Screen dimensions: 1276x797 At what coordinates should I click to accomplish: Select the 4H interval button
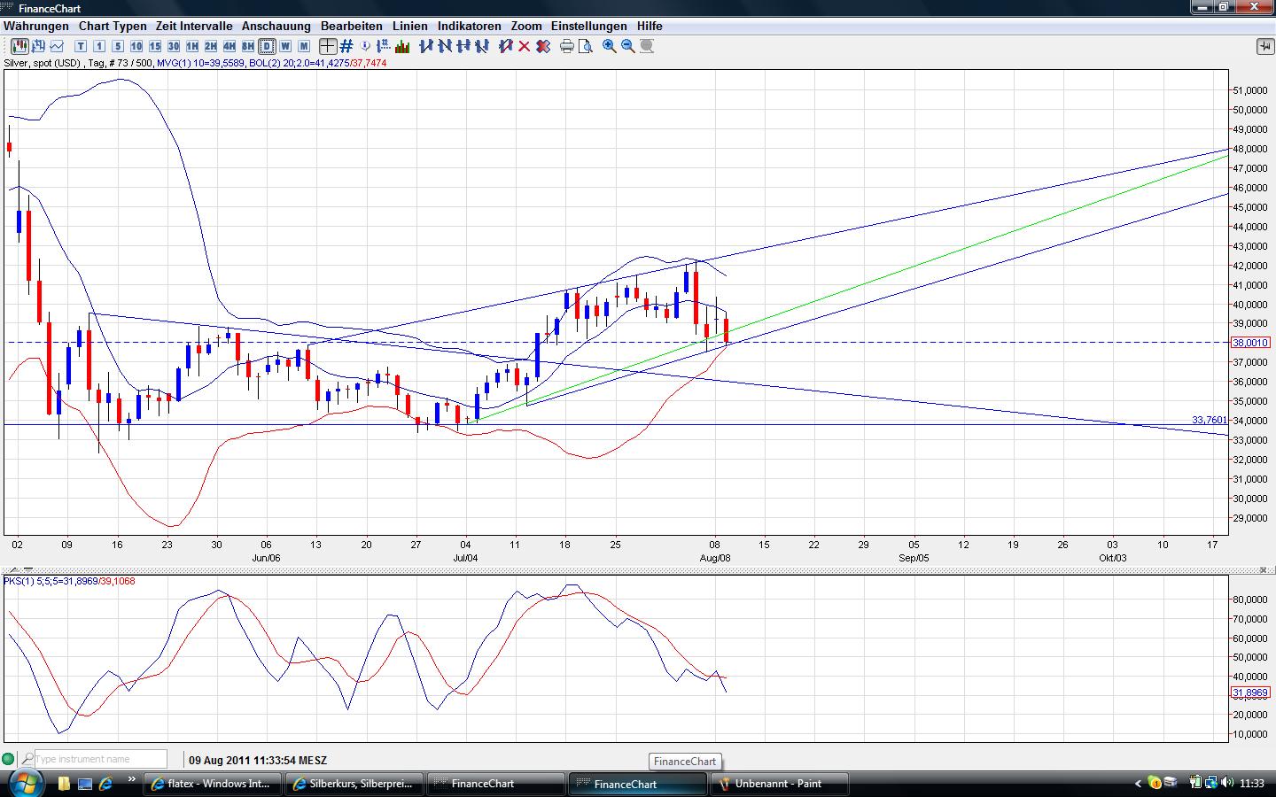click(230, 46)
